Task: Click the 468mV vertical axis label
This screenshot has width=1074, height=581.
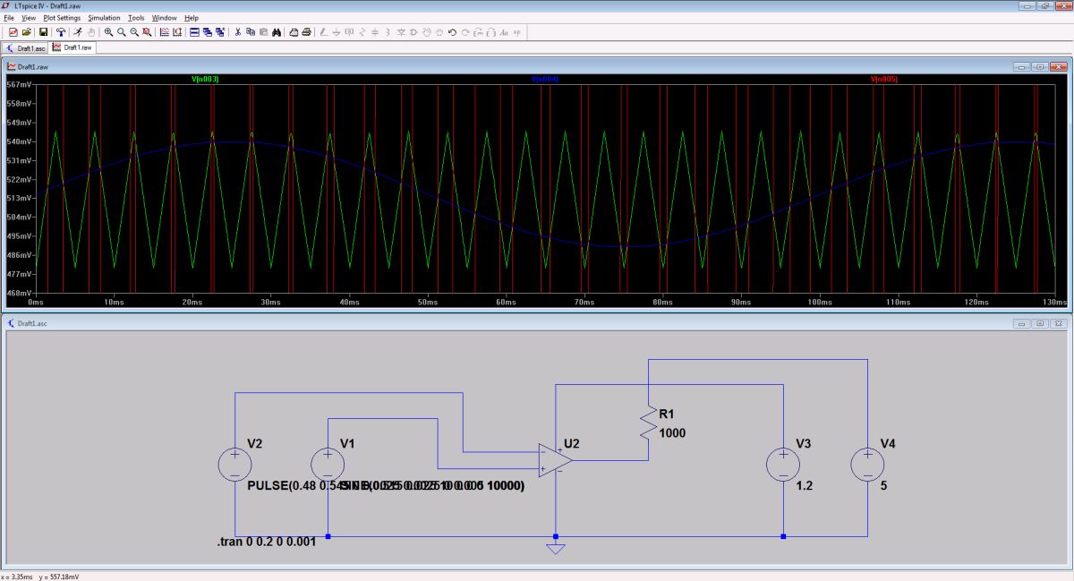Action: click(x=17, y=293)
